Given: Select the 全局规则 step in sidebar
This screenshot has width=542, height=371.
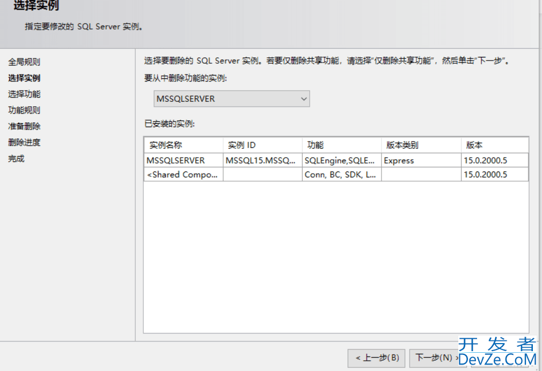Looking at the screenshot, I should click(x=24, y=62).
